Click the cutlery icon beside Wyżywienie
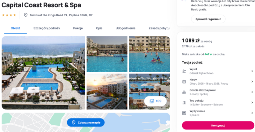The height and width of the screenshot is (132, 255). click(x=184, y=113)
